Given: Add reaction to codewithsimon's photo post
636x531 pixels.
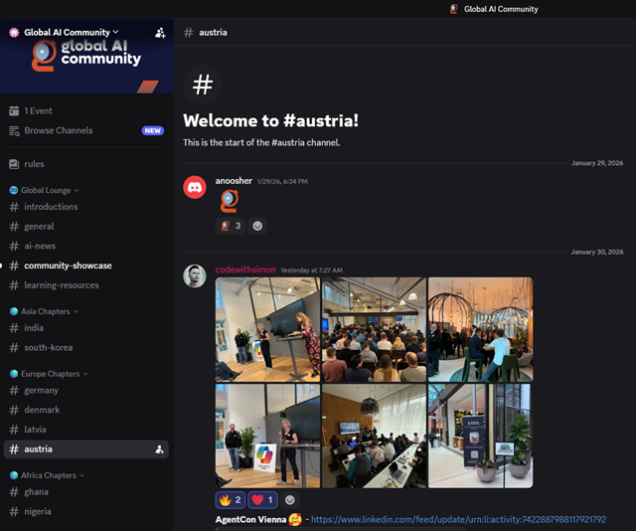Looking at the screenshot, I should tap(289, 500).
